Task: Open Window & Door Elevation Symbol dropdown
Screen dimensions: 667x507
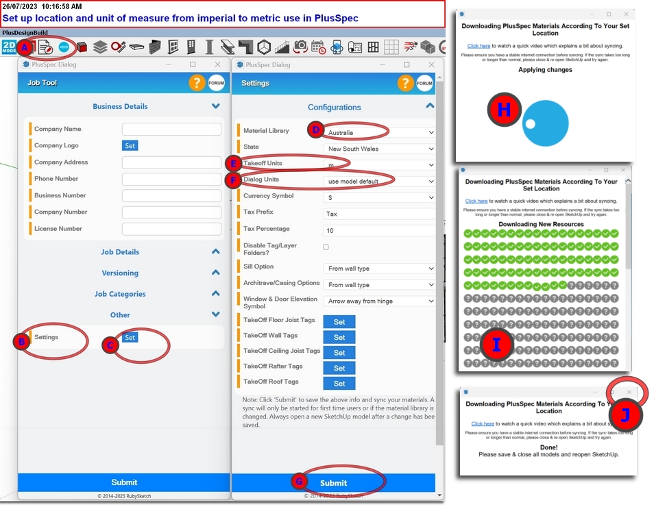Action: pos(380,301)
